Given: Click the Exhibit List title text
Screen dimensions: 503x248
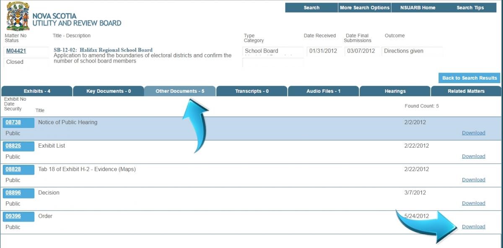Looking at the screenshot, I should [x=52, y=146].
